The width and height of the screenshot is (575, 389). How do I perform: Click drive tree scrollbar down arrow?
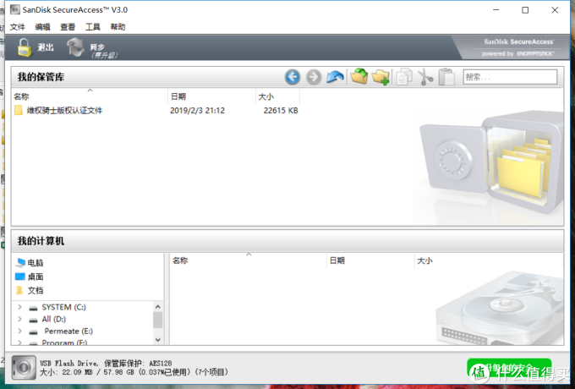pos(157,340)
